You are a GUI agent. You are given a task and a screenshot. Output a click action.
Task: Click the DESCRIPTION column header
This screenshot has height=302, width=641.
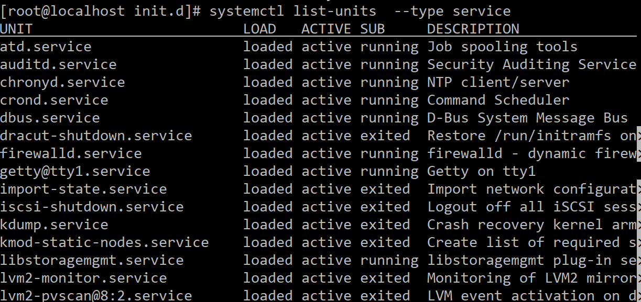tap(473, 29)
